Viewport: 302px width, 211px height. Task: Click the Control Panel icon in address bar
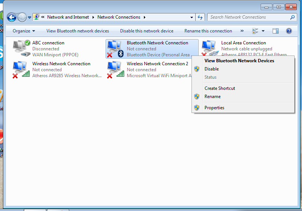tap(36, 17)
